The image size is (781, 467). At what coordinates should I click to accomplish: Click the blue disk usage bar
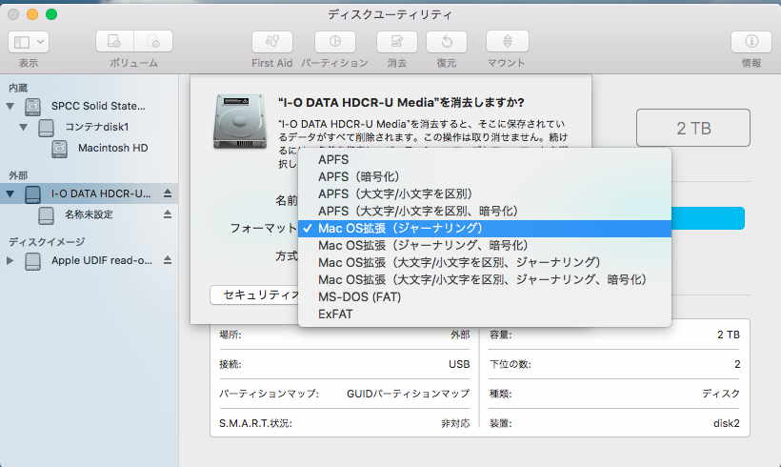point(708,218)
